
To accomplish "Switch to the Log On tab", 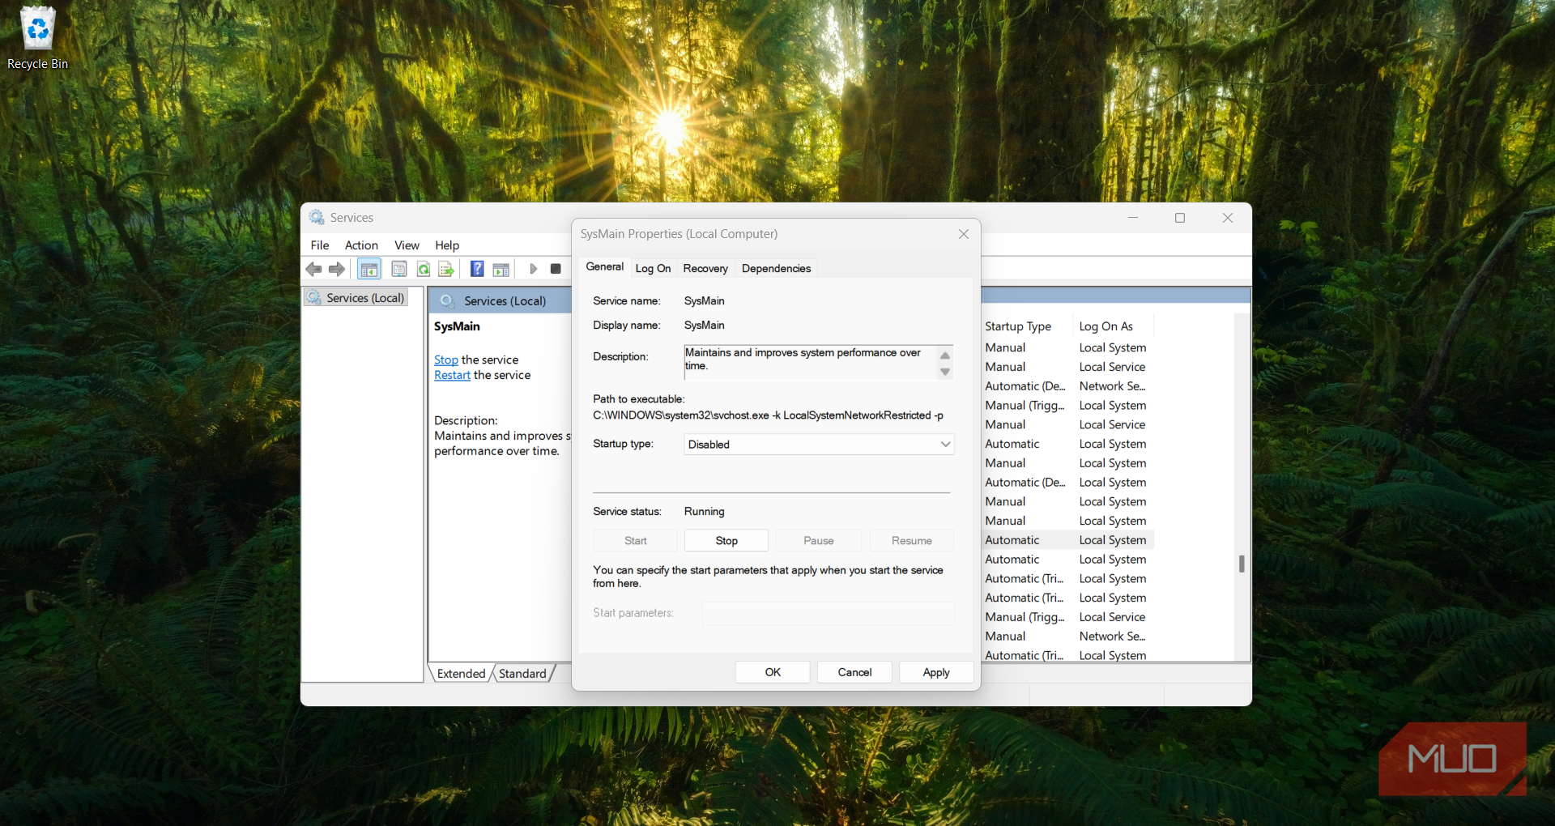I will 653,268.
